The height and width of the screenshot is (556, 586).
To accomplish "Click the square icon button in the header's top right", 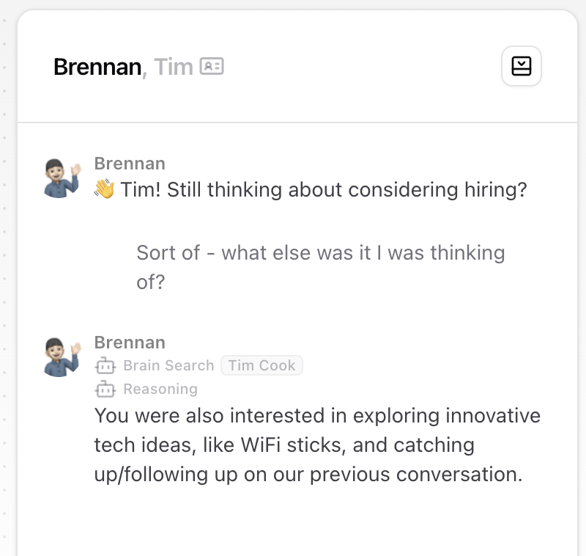I will point(521,67).
